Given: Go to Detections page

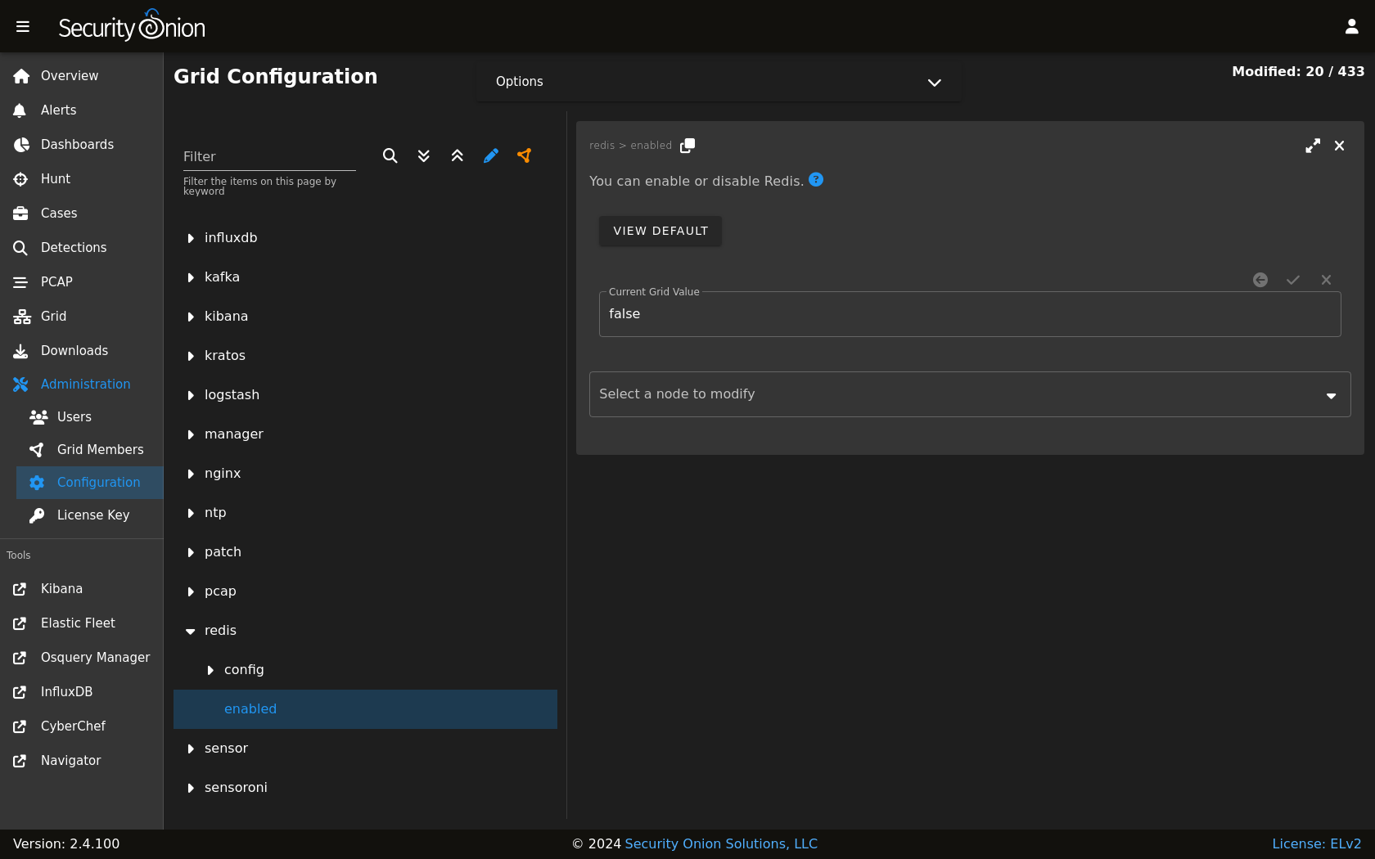Looking at the screenshot, I should pos(82,248).
